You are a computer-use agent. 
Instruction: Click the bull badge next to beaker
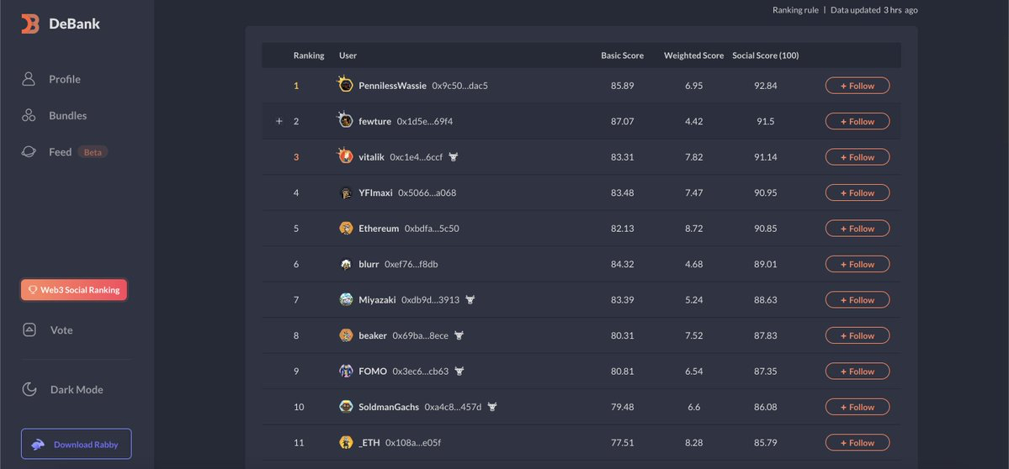point(459,335)
